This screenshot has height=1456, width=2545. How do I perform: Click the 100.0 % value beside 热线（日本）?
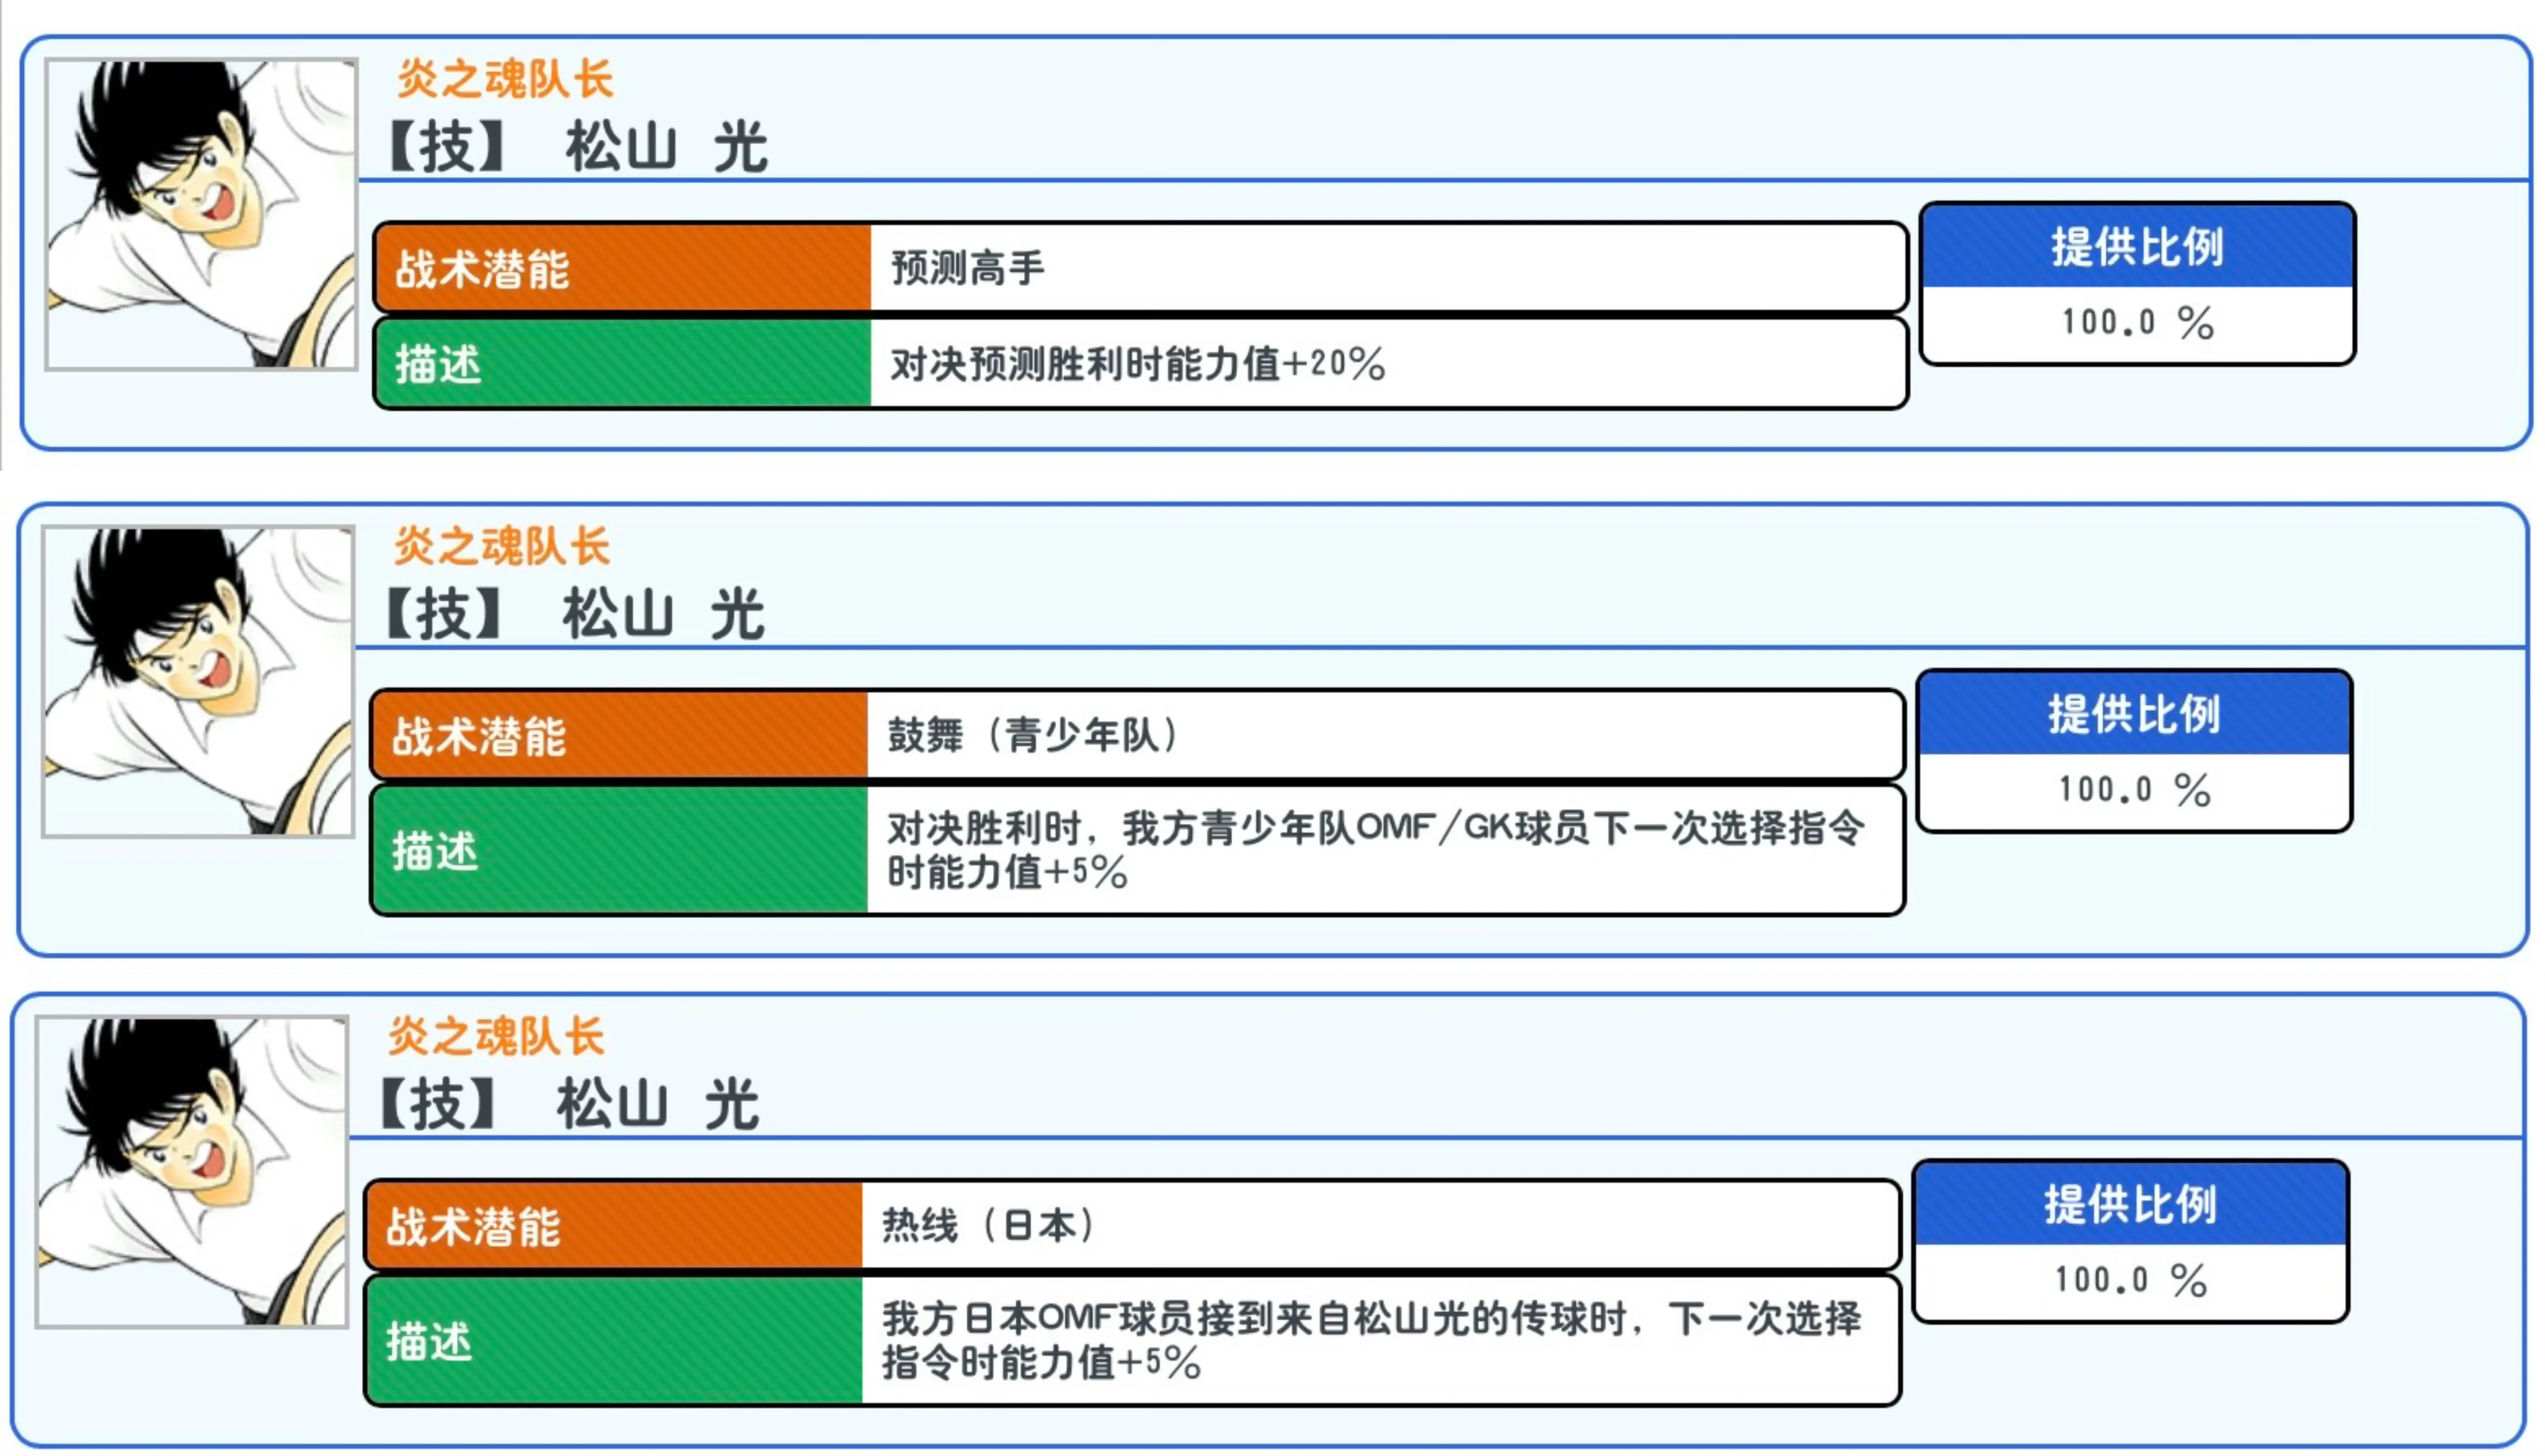click(2130, 1280)
